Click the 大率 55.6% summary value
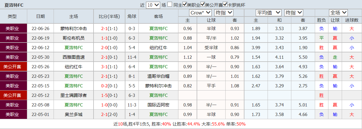Viewport: 362px width, 129px height. coord(218,124)
